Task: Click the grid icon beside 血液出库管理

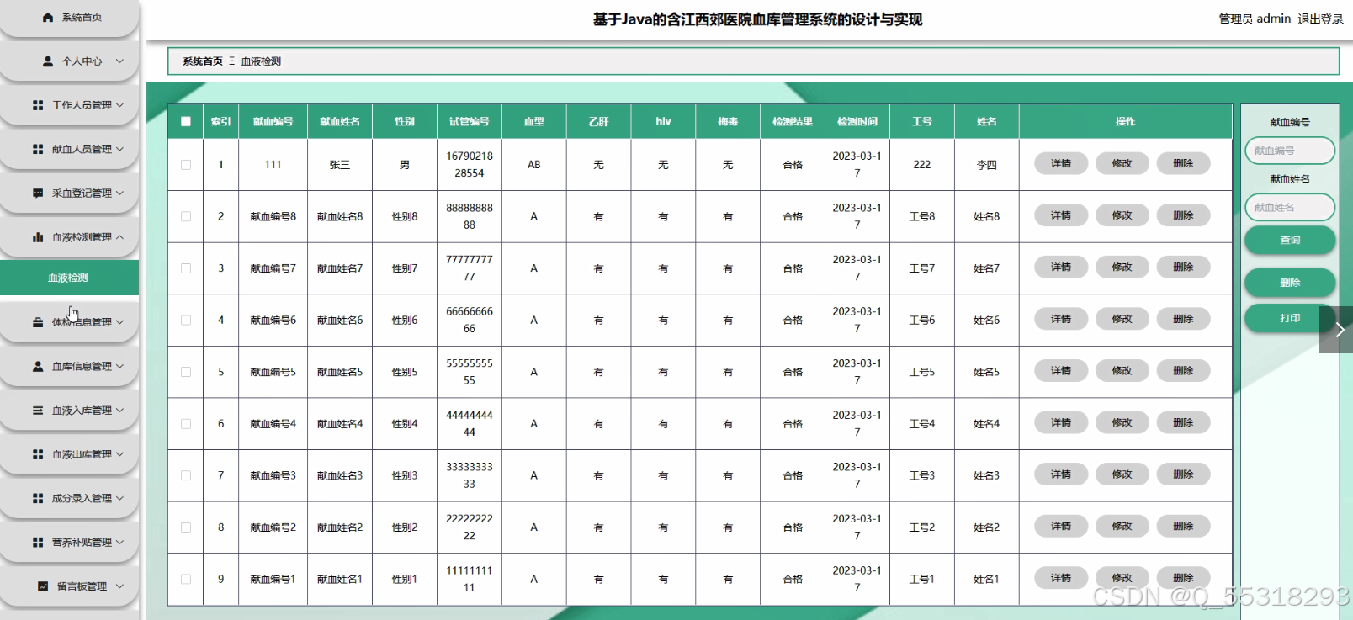Action: coord(38,454)
